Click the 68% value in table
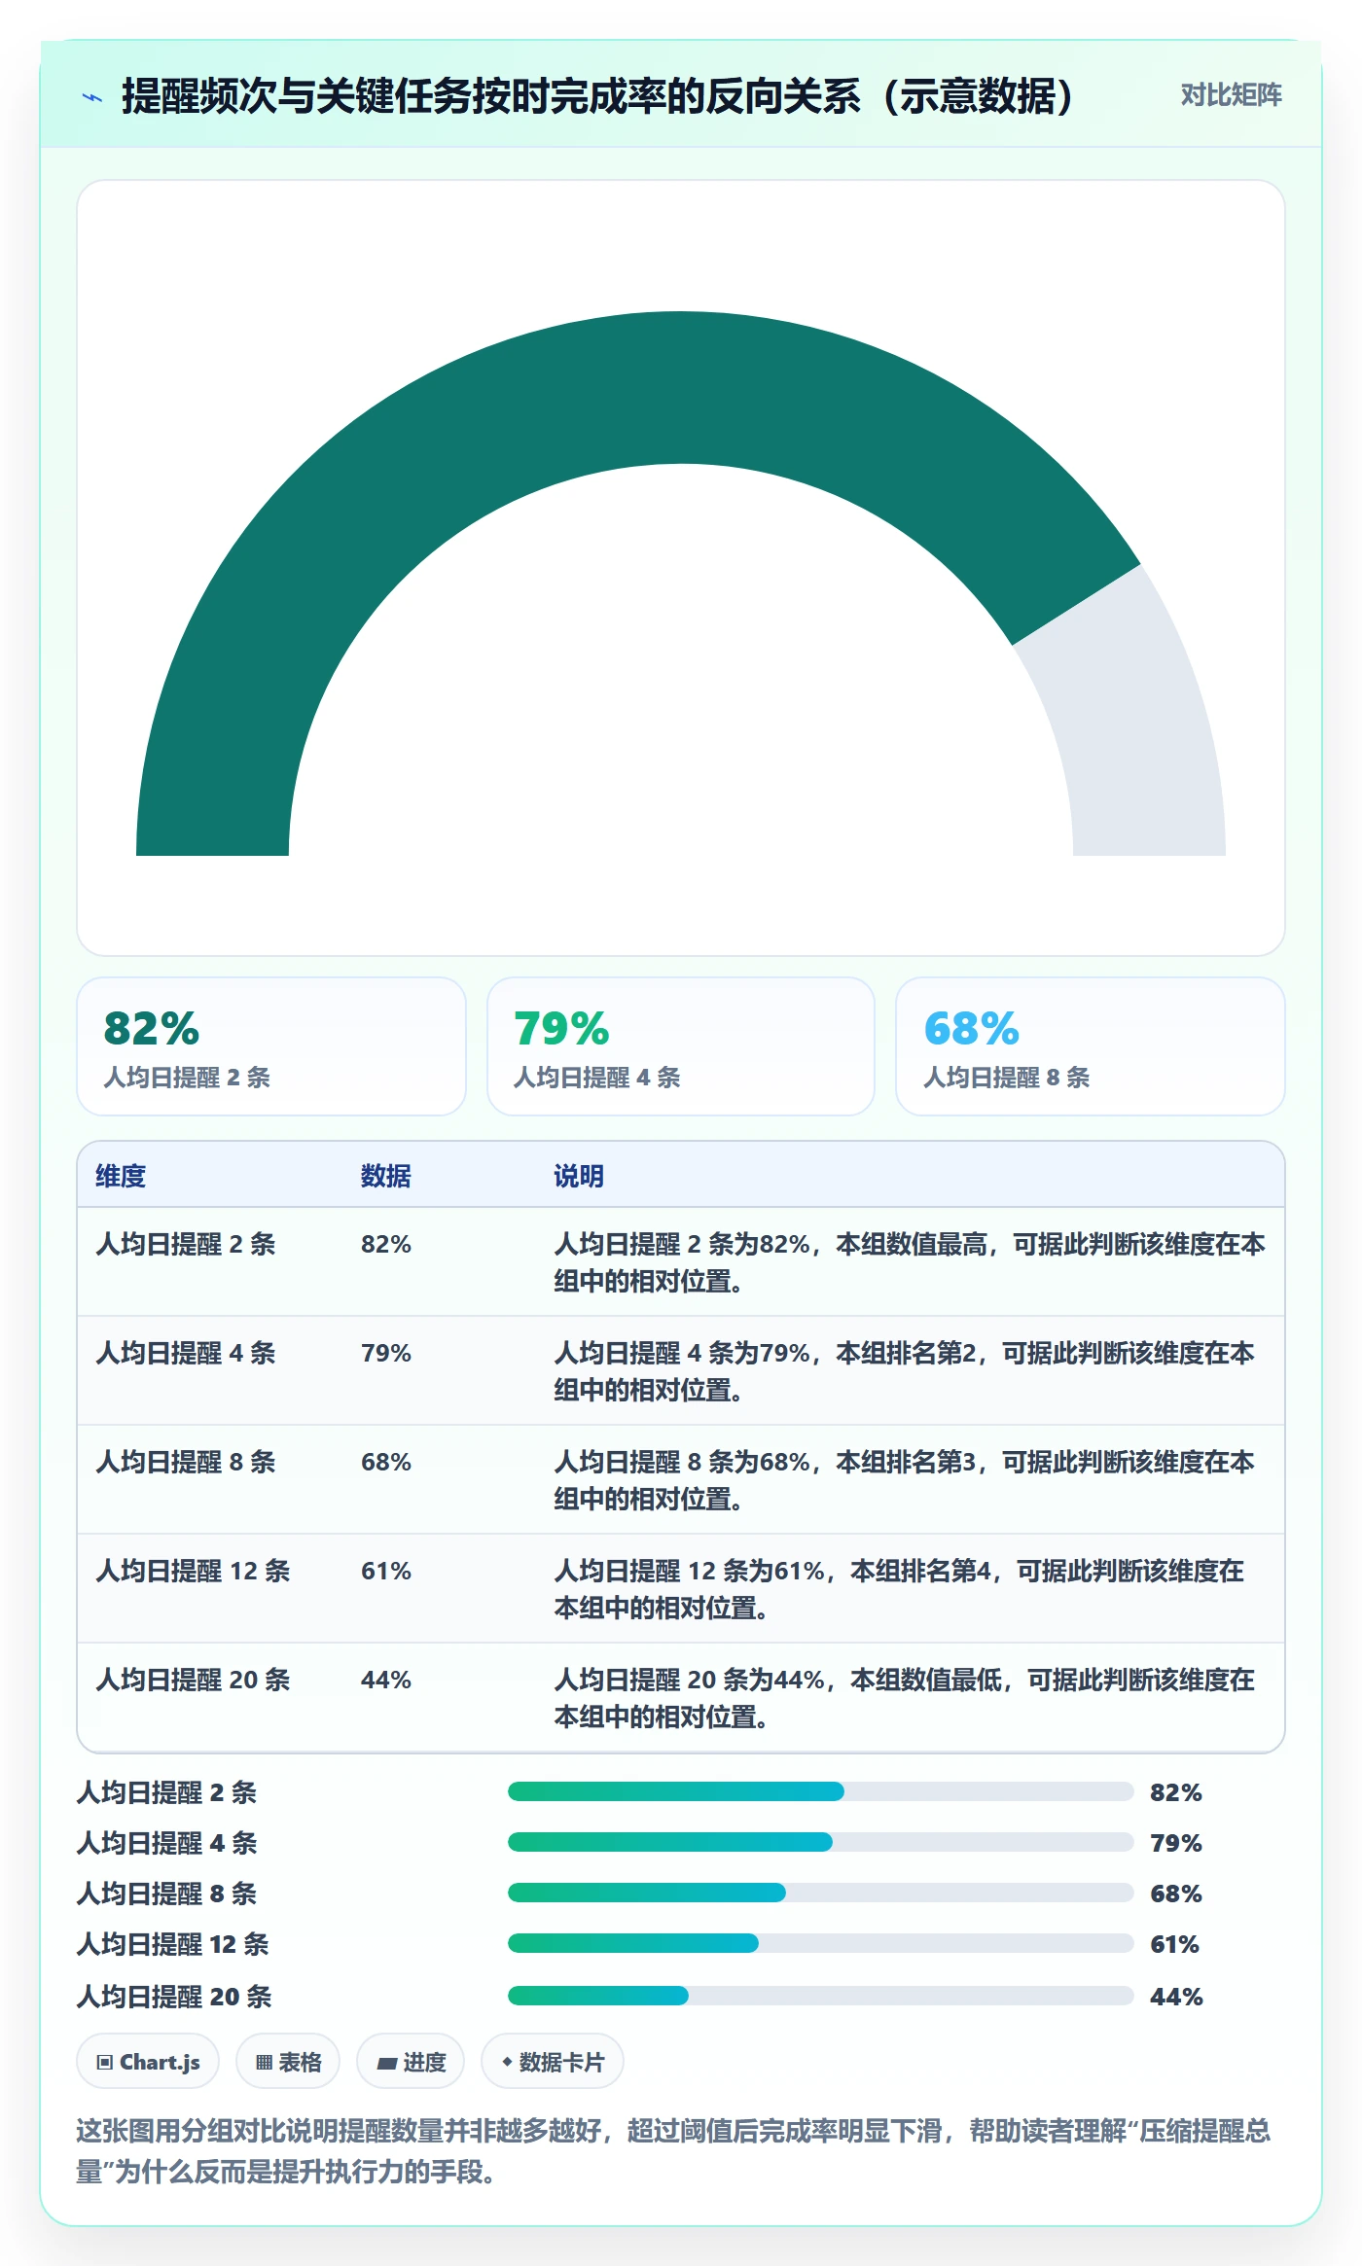The width and height of the screenshot is (1362, 2266). click(x=386, y=1462)
